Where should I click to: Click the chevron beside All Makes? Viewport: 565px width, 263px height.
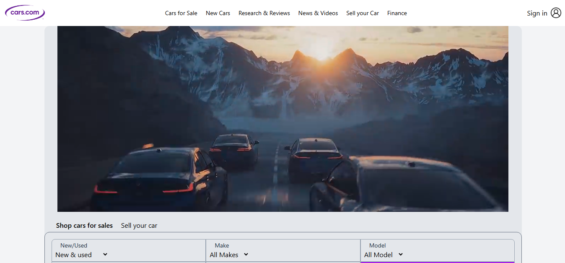(x=246, y=255)
